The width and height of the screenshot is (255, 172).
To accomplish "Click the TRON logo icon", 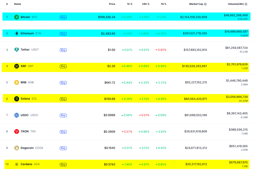I will click(17, 132).
